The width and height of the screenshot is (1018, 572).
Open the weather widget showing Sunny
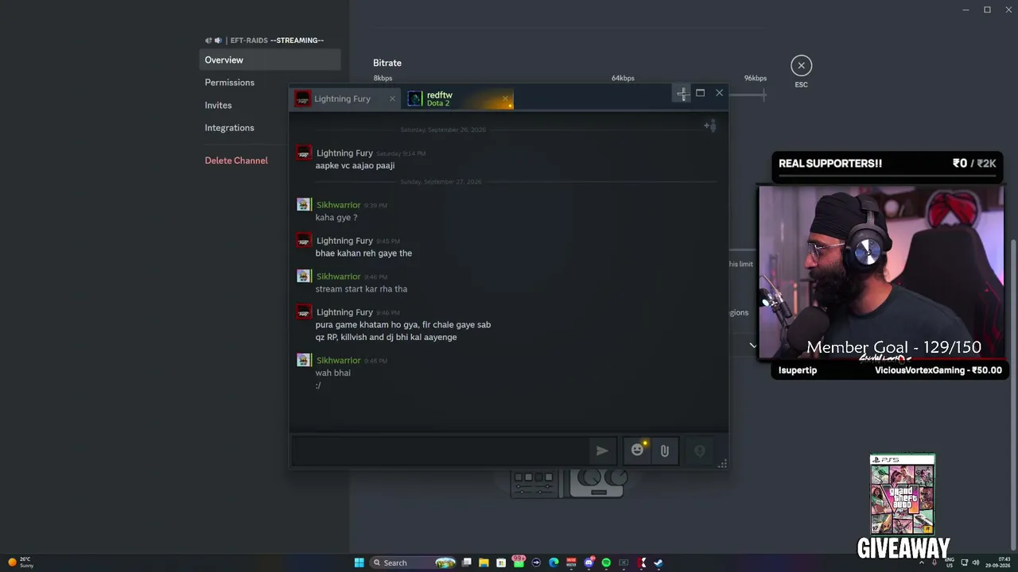click(x=21, y=562)
